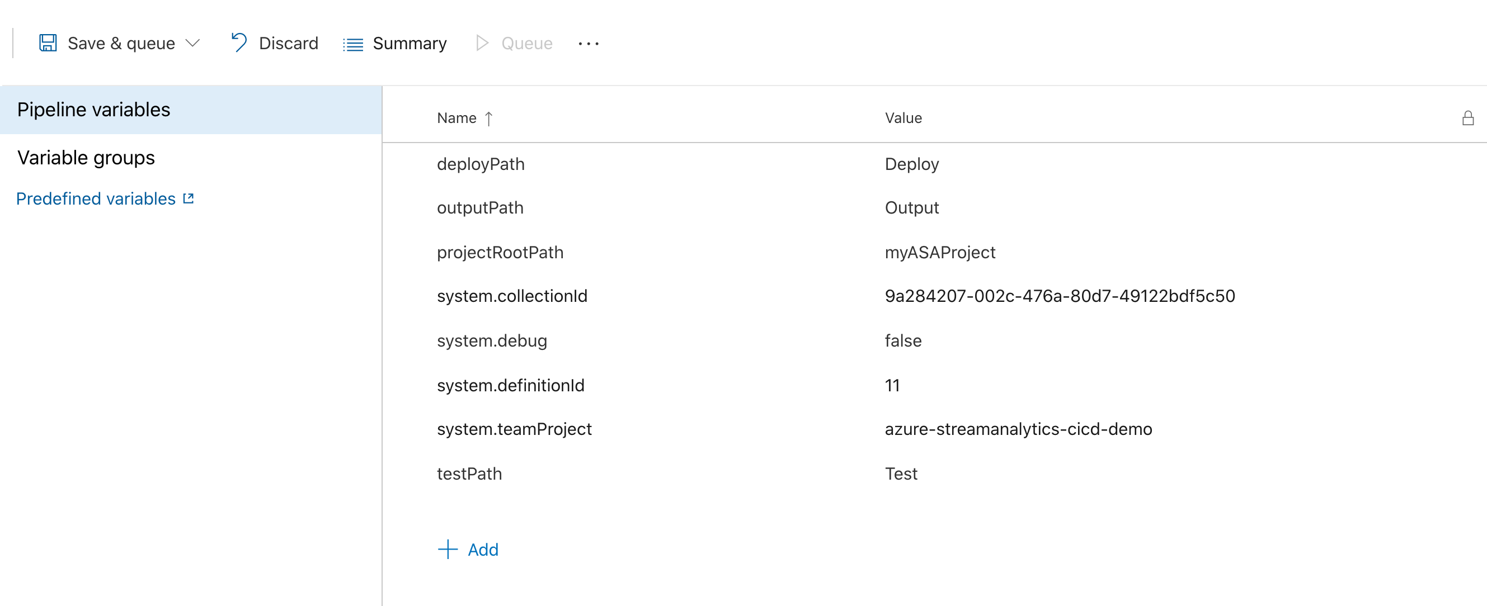Select the Variable groups tab
Screen dimensions: 1487x606
pyautogui.click(x=86, y=157)
